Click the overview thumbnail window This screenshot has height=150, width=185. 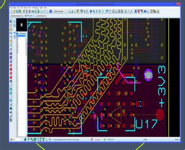21,25
